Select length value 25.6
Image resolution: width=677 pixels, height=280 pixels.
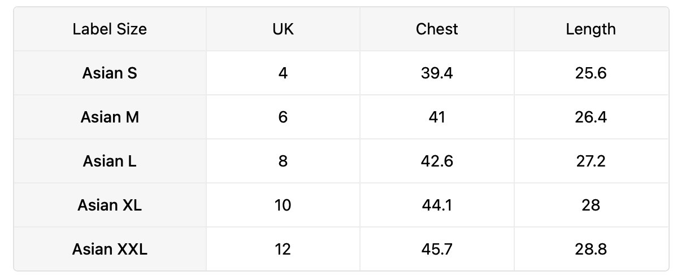click(x=591, y=73)
